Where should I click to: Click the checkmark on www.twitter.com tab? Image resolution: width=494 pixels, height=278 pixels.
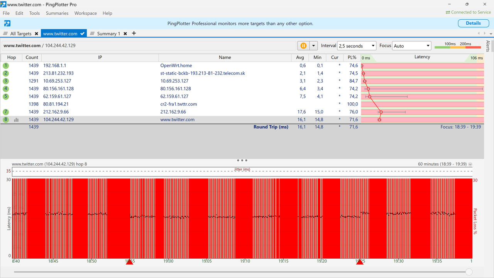pyautogui.click(x=82, y=34)
